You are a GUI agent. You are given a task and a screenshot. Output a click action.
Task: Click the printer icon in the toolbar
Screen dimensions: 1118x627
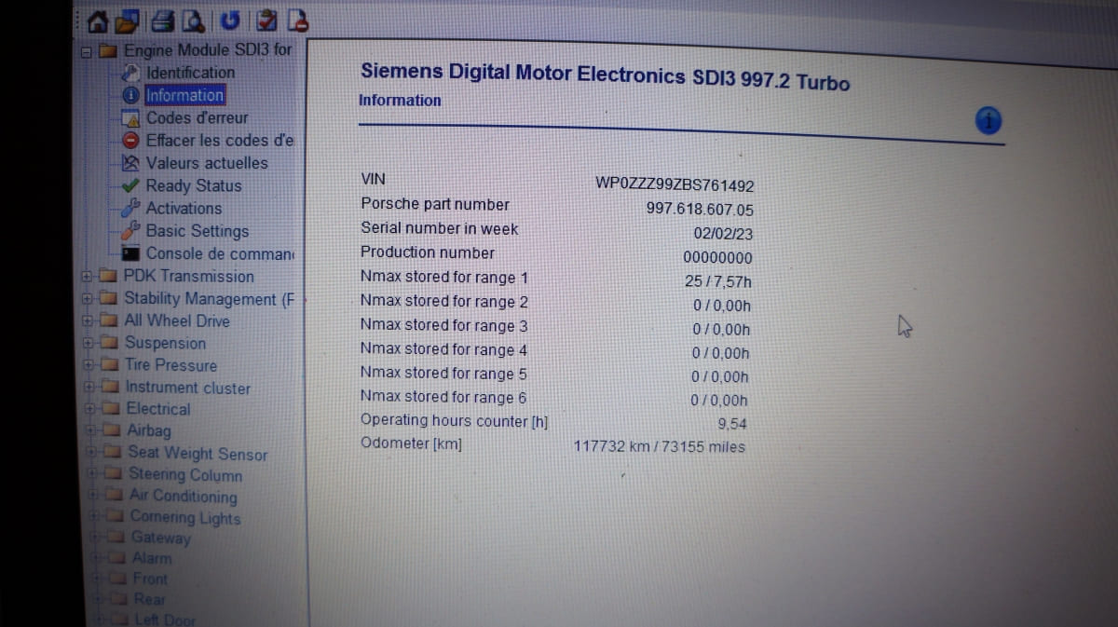(x=163, y=20)
